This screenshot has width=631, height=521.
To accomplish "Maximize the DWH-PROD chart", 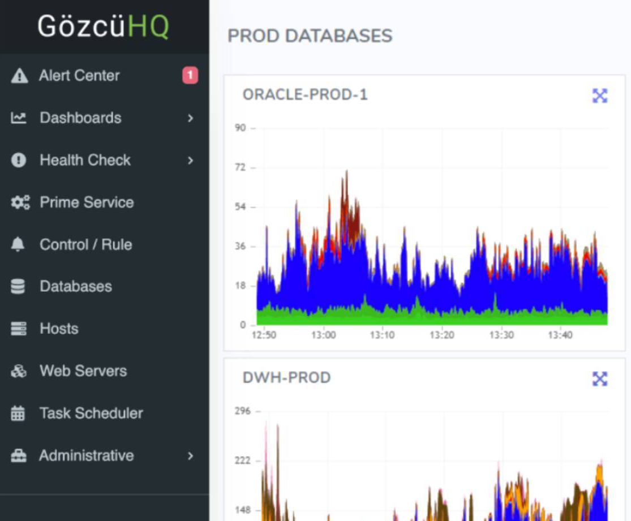I will [x=600, y=378].
